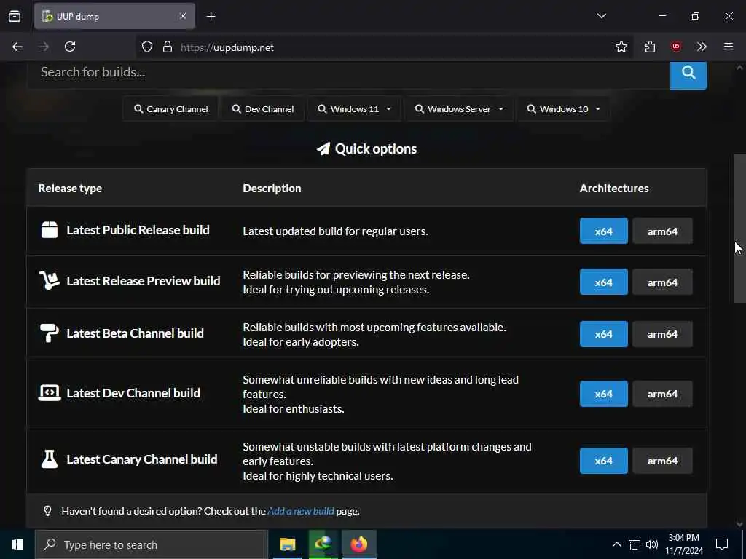Open tracking protection shield icon
This screenshot has height=559, width=746.
147,47
